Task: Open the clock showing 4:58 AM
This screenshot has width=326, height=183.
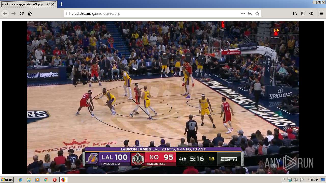Action: [x=313, y=180]
